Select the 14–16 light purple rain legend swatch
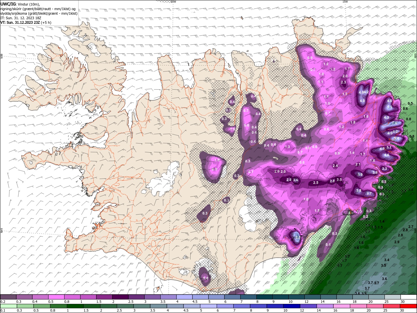 (325, 306)
